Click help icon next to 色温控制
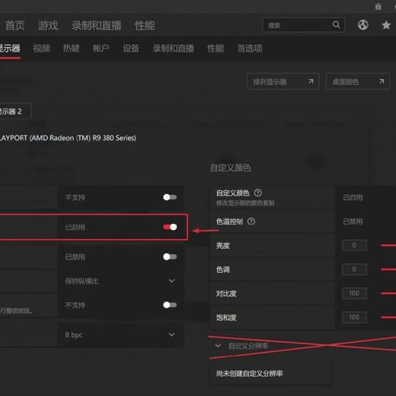The height and width of the screenshot is (396, 396). point(251,222)
